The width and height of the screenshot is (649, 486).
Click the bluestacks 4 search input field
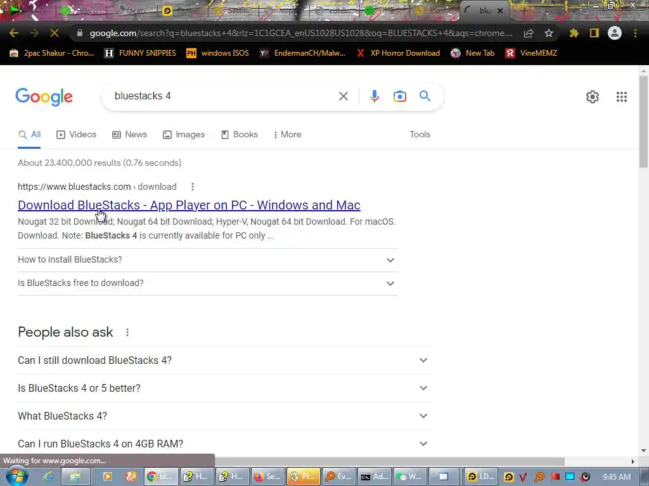tap(224, 96)
